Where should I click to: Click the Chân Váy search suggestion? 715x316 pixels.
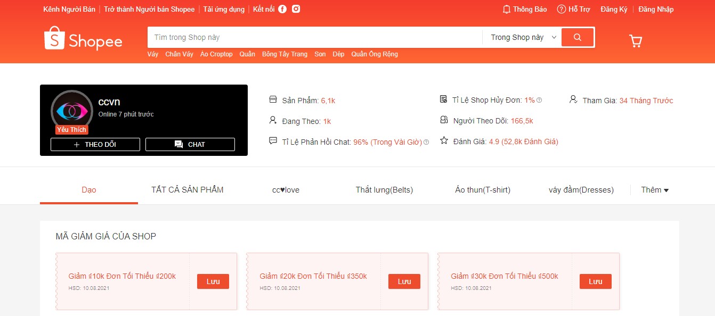click(x=180, y=54)
